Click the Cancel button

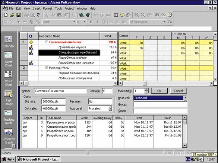(178, 91)
